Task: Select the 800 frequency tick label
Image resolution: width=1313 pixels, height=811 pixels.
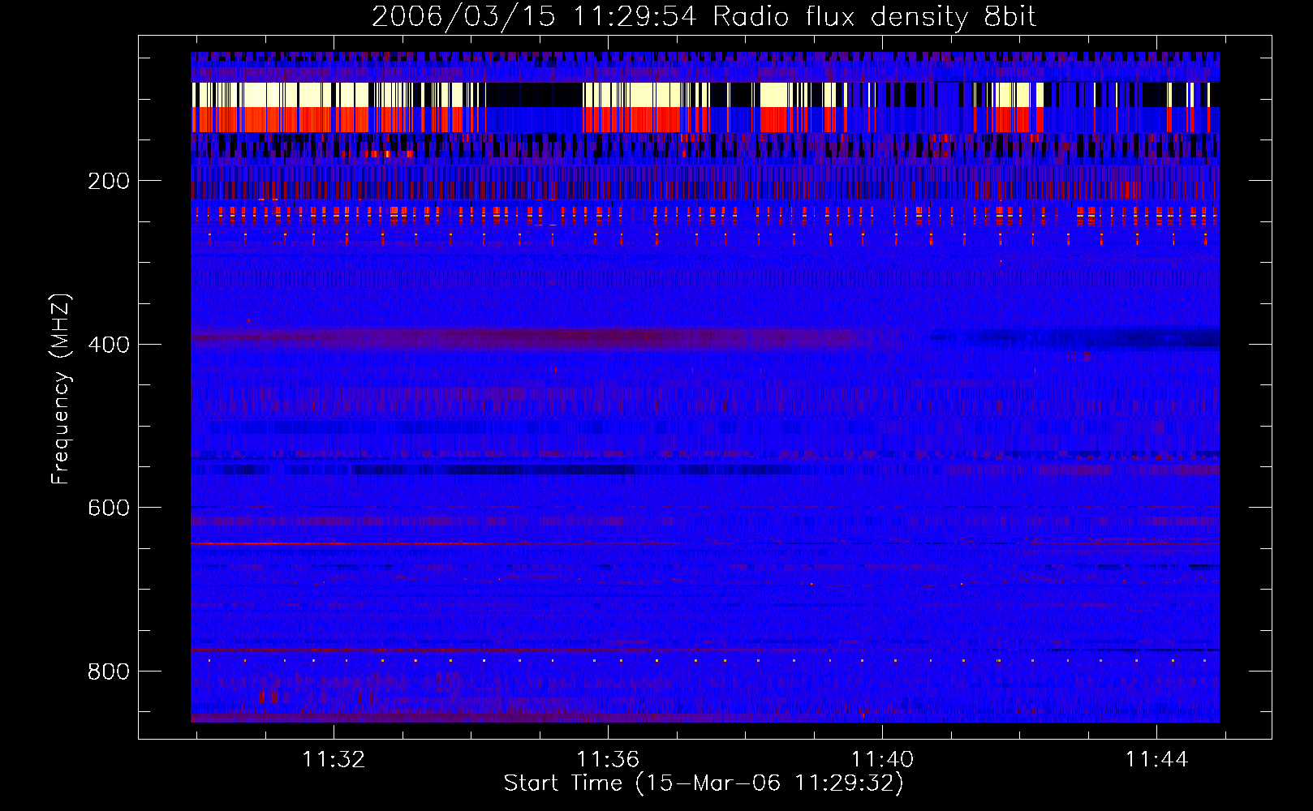Action: [x=109, y=672]
